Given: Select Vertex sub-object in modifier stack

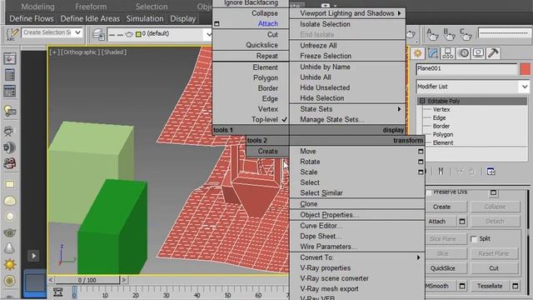Looking at the screenshot, I should pos(441,109).
